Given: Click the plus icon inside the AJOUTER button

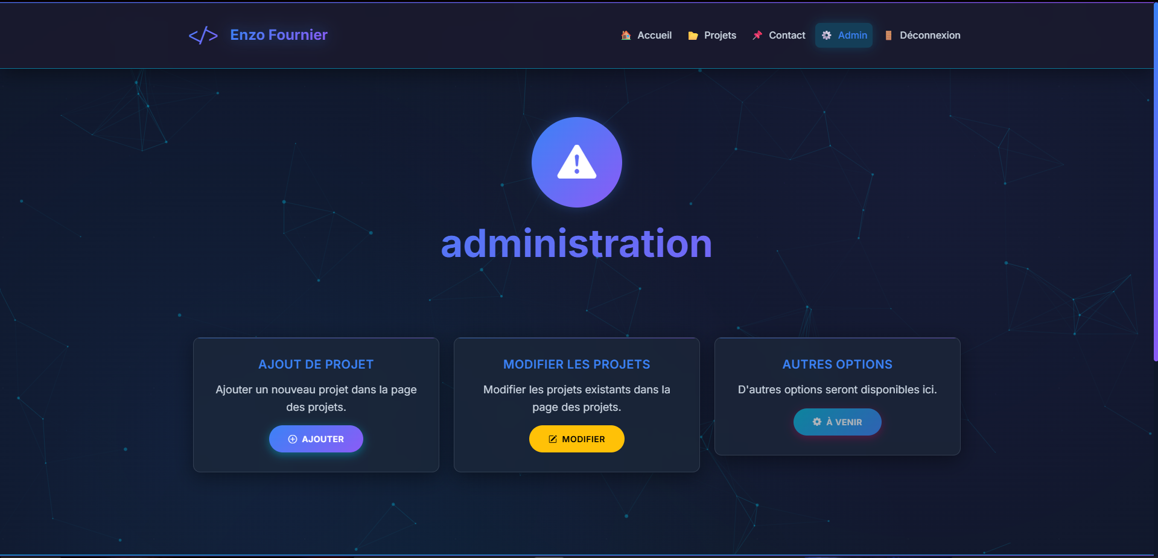Looking at the screenshot, I should [292, 439].
